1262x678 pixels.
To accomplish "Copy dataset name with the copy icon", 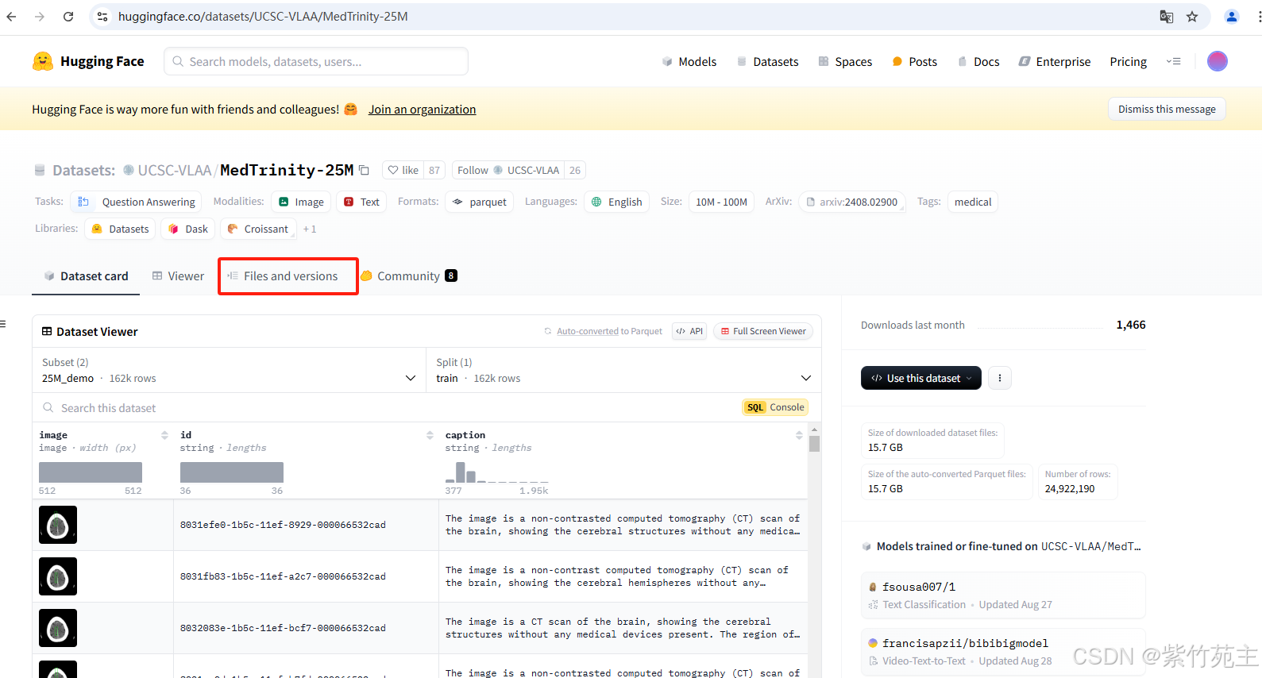I will tap(364, 170).
